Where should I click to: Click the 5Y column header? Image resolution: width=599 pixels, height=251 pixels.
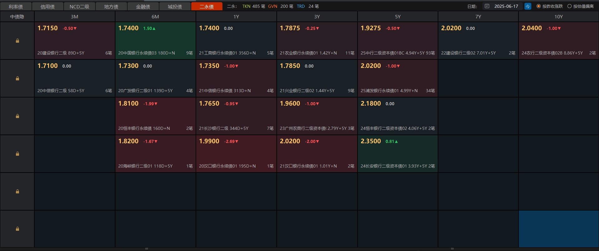click(398, 17)
